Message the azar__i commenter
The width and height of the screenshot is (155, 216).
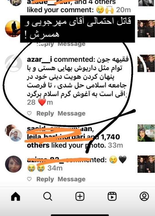[71, 113]
